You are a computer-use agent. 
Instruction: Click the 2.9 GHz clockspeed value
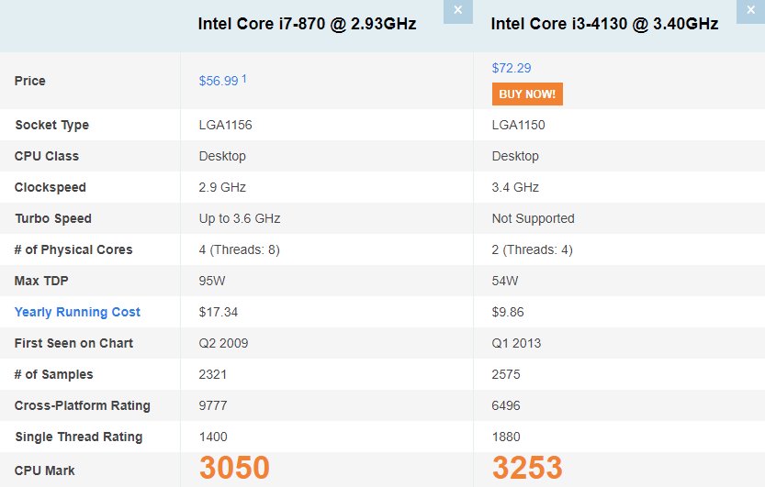coord(222,187)
